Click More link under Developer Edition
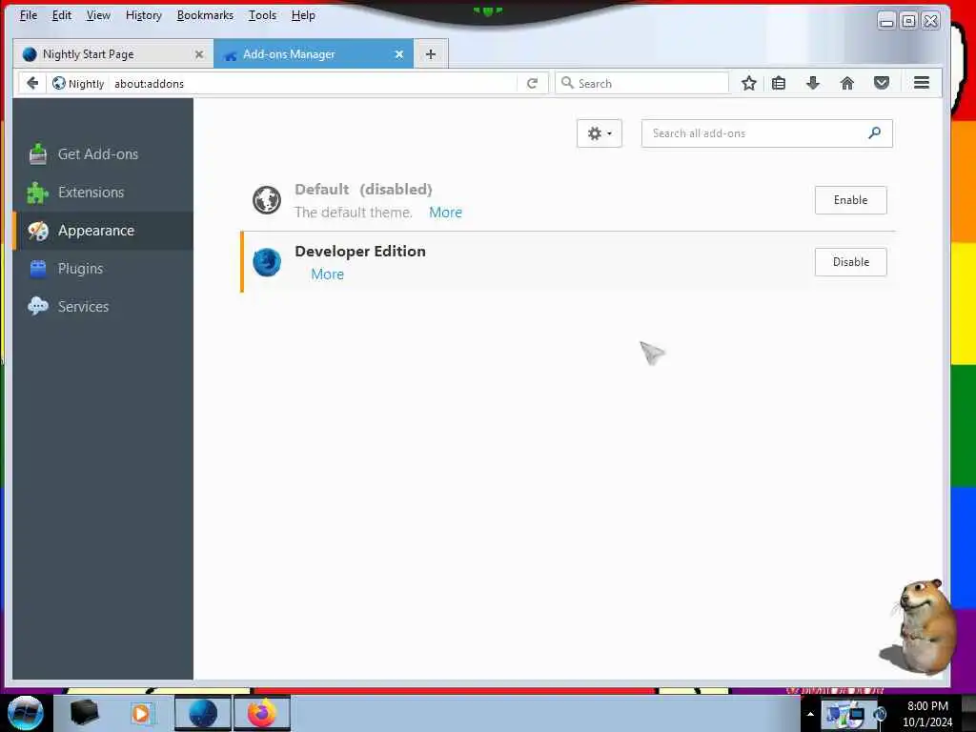The width and height of the screenshot is (976, 732). tap(328, 274)
